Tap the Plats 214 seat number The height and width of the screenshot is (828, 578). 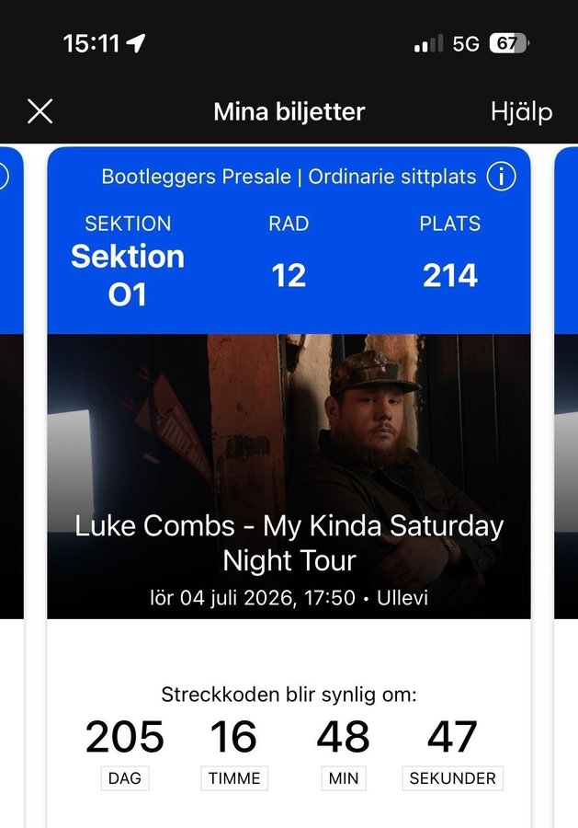coord(449,275)
